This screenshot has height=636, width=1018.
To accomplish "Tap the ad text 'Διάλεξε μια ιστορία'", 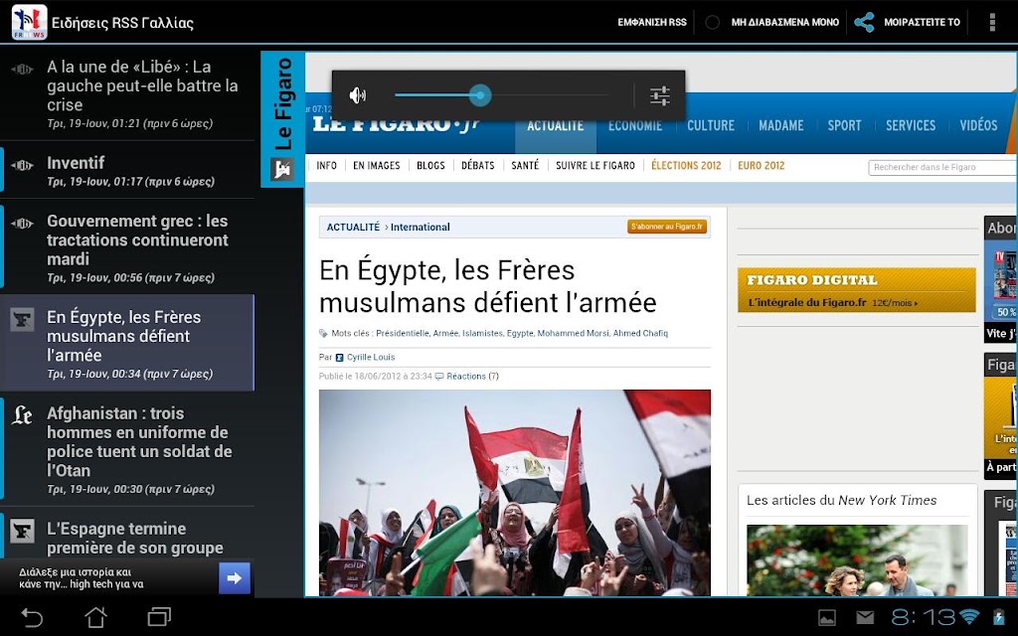I will [82, 578].
